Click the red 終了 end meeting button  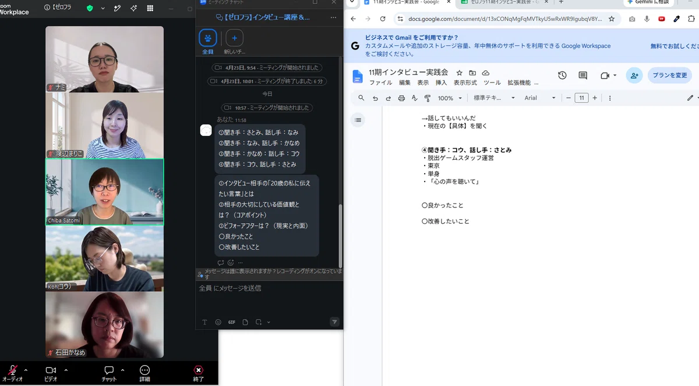click(199, 373)
